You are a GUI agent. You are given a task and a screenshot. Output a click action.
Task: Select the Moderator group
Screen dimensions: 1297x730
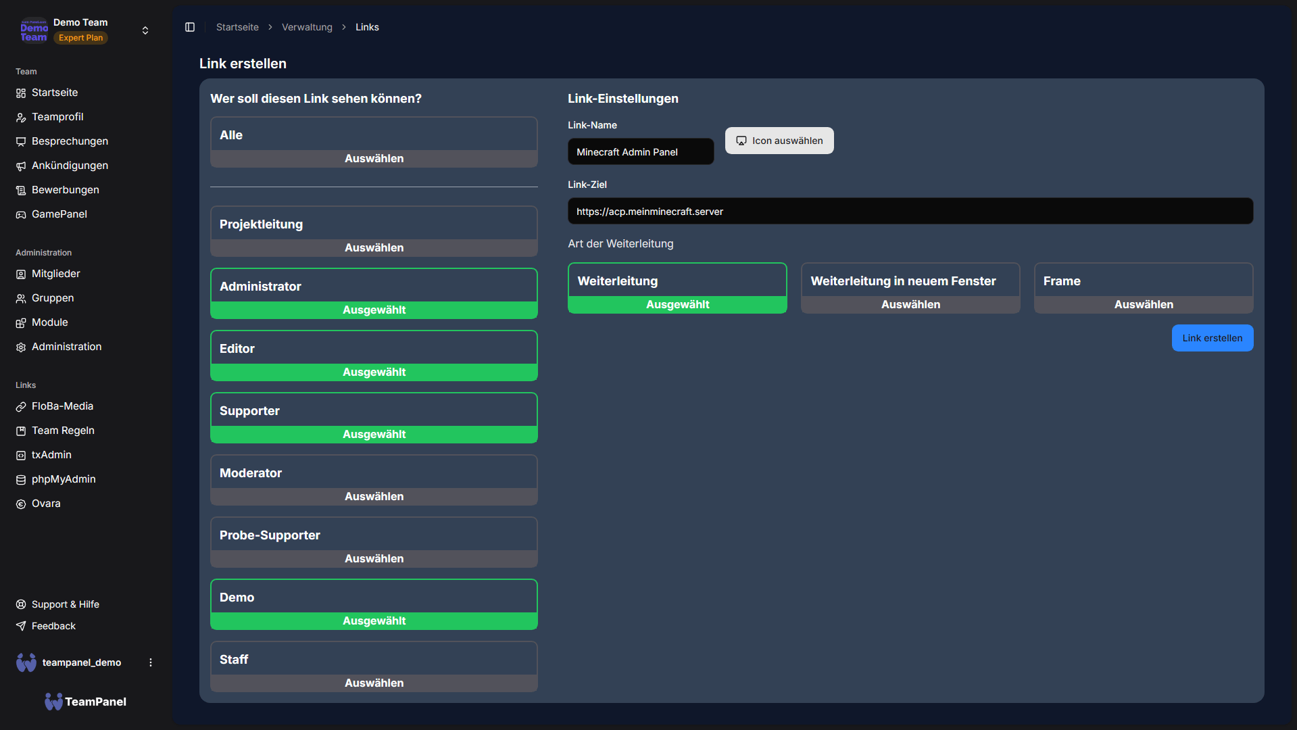pos(374,480)
